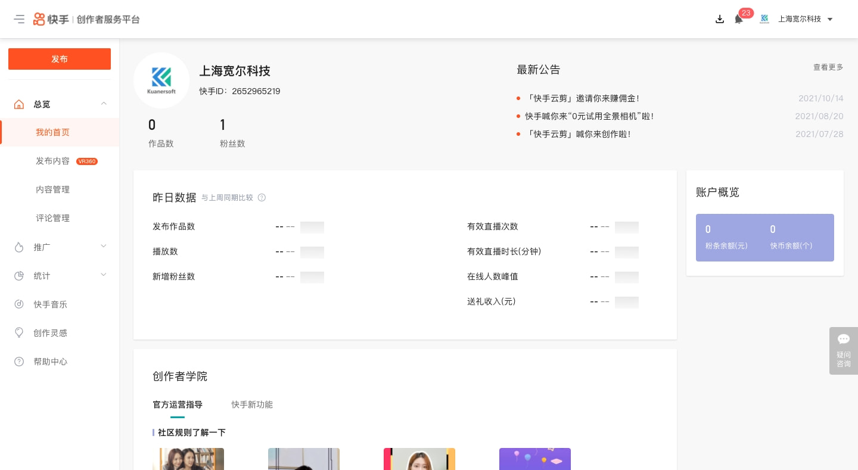
Task: Open 快手音乐 menu item
Action: click(60, 304)
